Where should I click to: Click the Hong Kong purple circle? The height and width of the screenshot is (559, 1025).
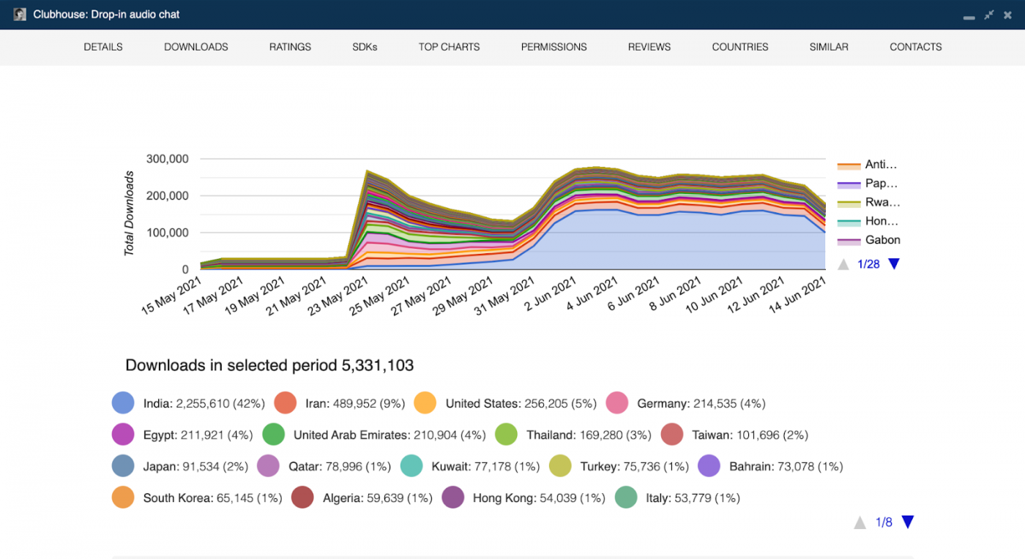[x=453, y=498]
